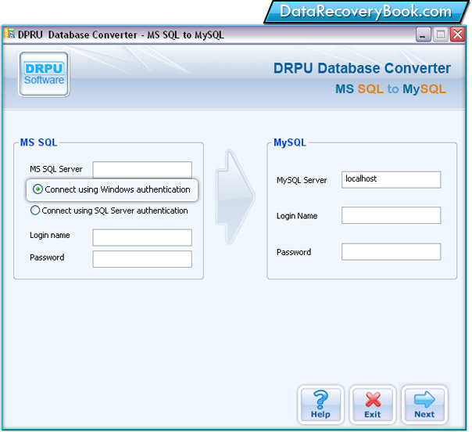Focus the MySQL Login Name field

pos(391,215)
